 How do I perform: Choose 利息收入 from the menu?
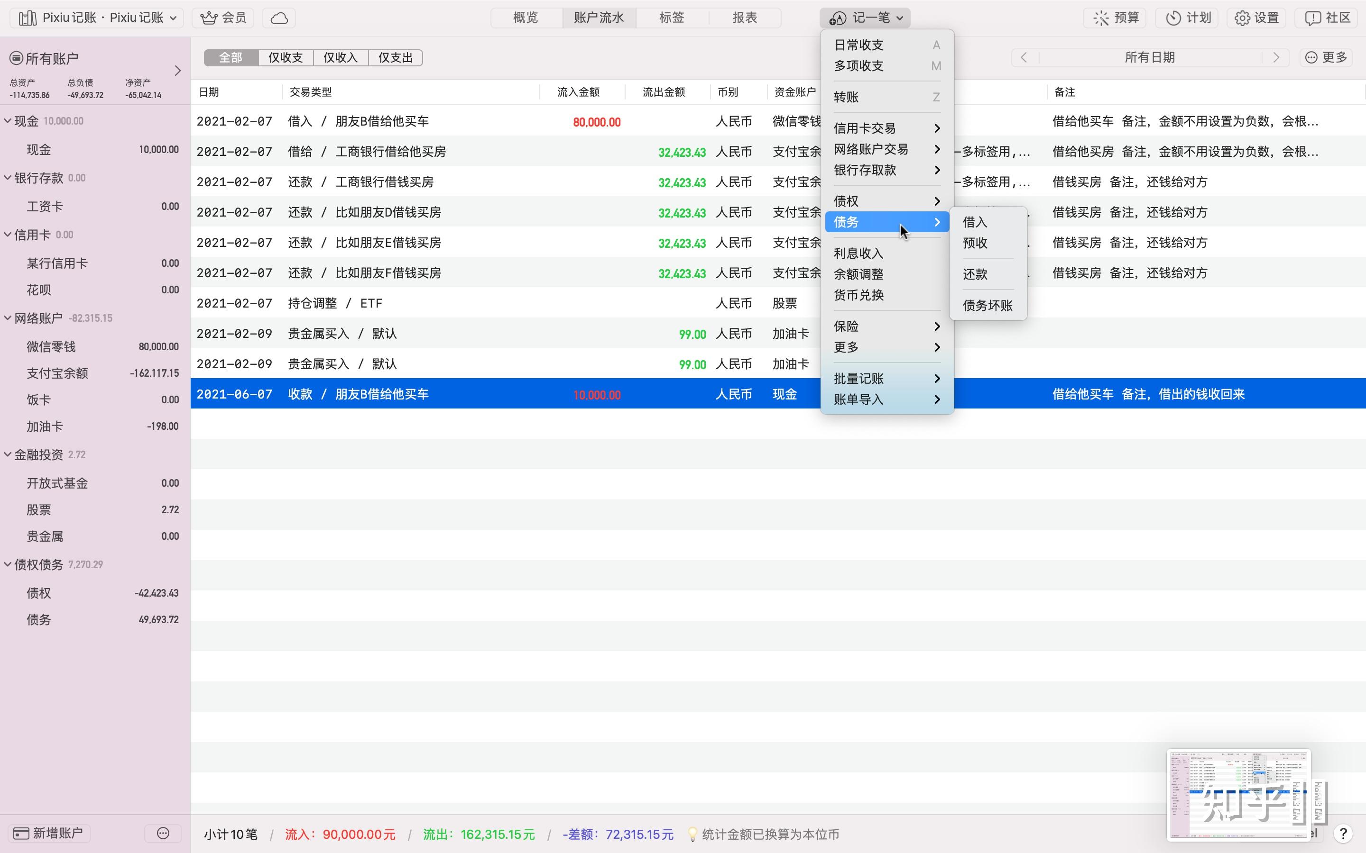coord(887,254)
